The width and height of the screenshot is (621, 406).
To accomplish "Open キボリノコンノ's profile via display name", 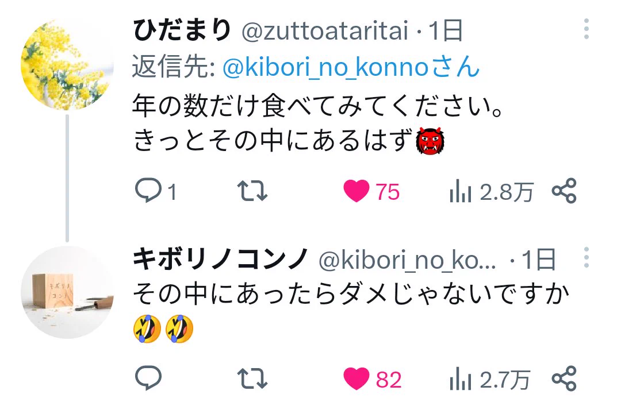I will click(x=221, y=259).
